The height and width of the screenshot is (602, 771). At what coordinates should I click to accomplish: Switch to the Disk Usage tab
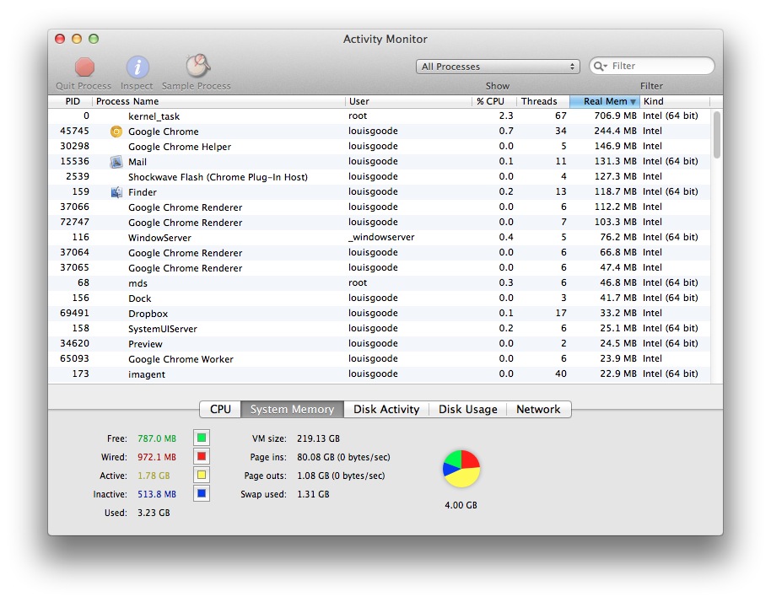[x=467, y=410]
